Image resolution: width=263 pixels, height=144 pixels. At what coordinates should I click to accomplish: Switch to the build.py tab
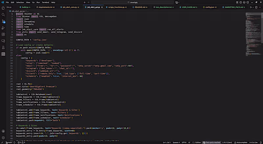tap(25, 7)
